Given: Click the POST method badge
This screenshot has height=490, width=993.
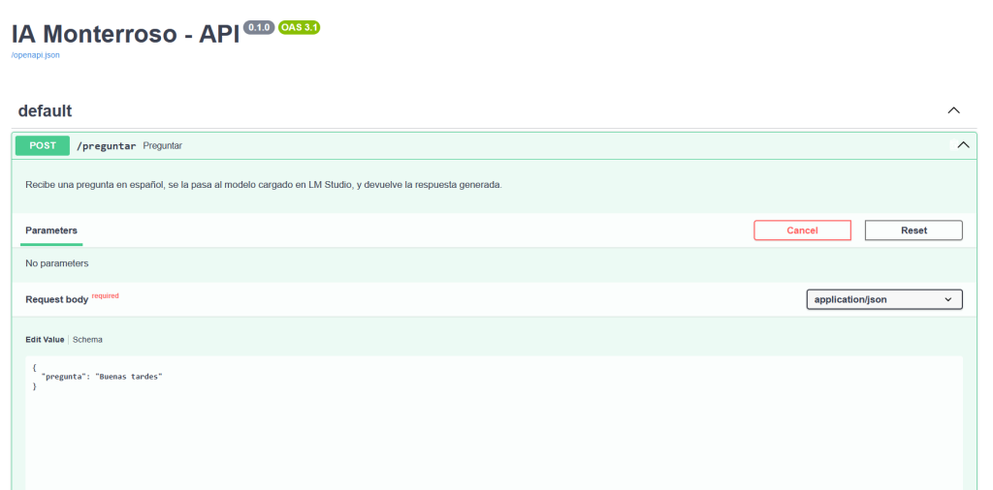Looking at the screenshot, I should [43, 145].
